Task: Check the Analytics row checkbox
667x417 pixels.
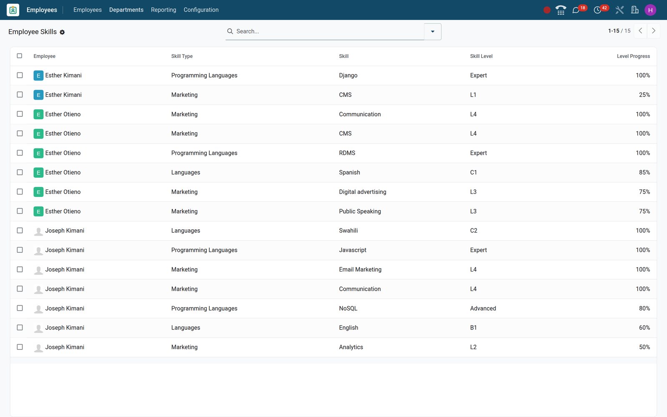Action: click(x=20, y=347)
